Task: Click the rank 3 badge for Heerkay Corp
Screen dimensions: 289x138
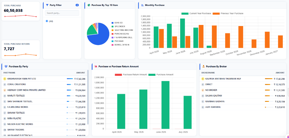Action: coord(5,90)
